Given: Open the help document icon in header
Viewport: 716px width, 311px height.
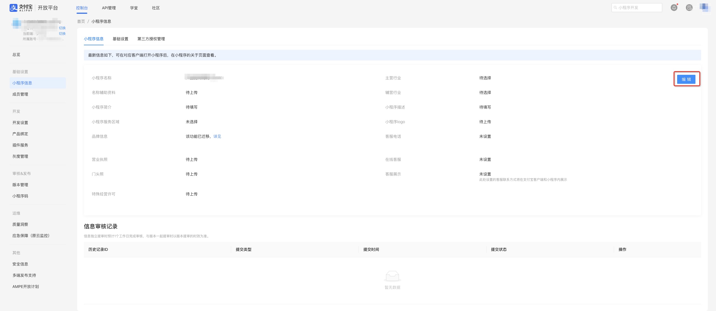Looking at the screenshot, I should tap(689, 8).
